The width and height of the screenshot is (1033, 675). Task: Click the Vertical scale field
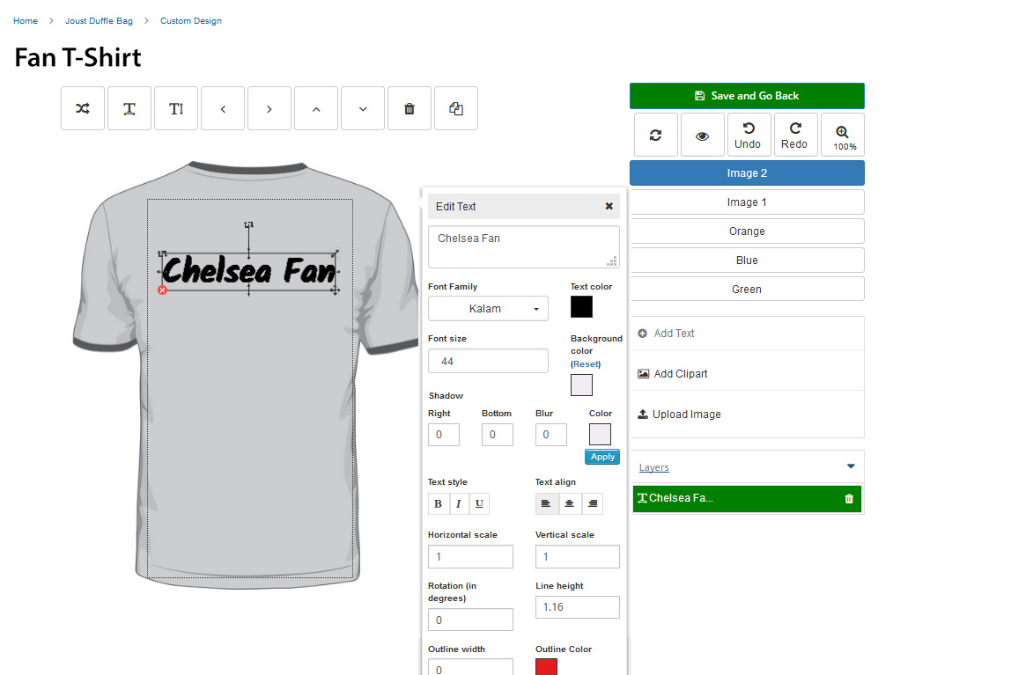[578, 556]
